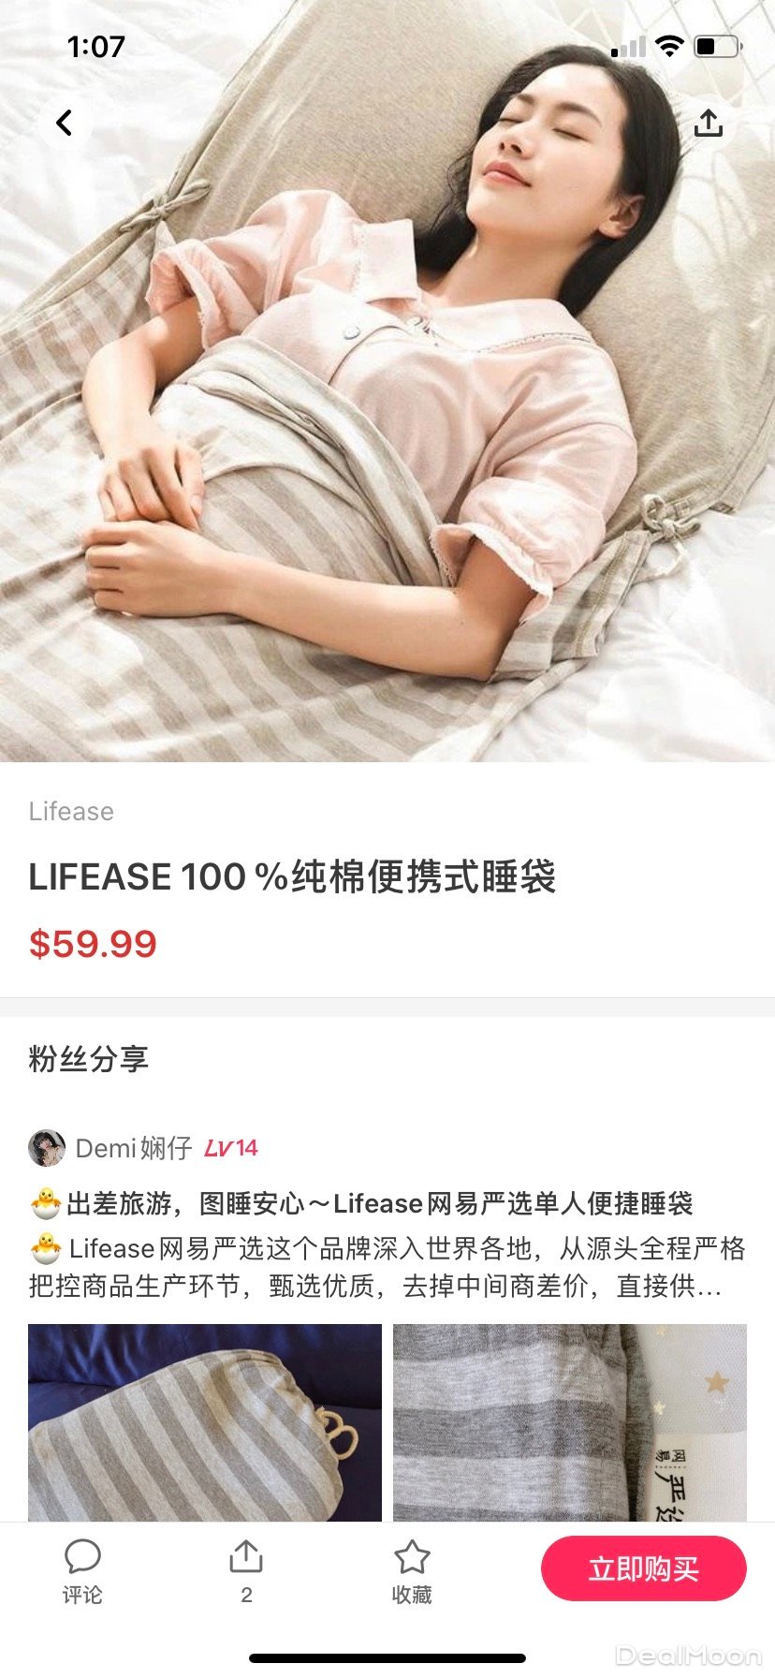Tap the Wi-Fi icon in status bar
The image size is (775, 1678).
click(669, 46)
